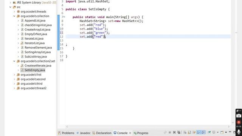Click the SetIsEmpty.java file icon
242x136 pixels.
click(22, 70)
